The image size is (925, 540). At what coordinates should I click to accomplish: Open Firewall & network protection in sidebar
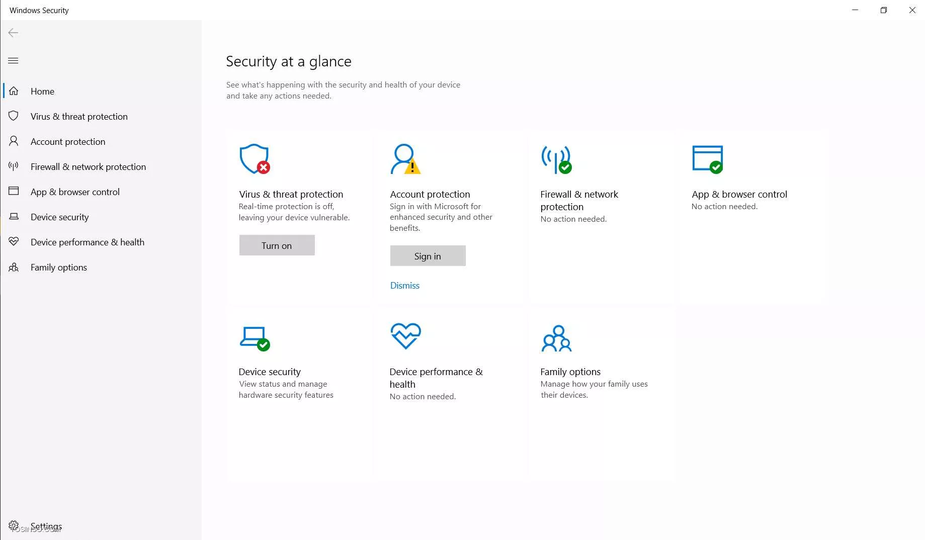(x=88, y=166)
